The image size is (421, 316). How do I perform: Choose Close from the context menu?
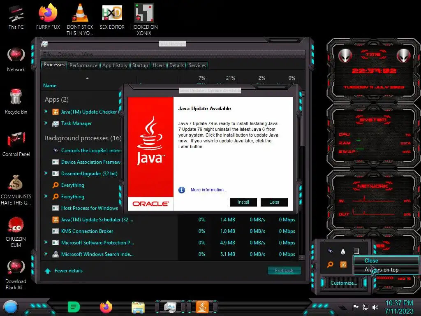(386, 260)
